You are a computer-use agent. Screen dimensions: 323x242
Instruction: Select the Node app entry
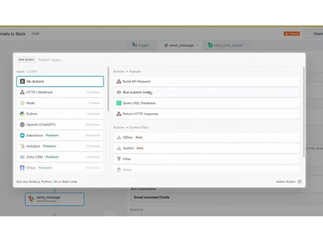pos(60,103)
